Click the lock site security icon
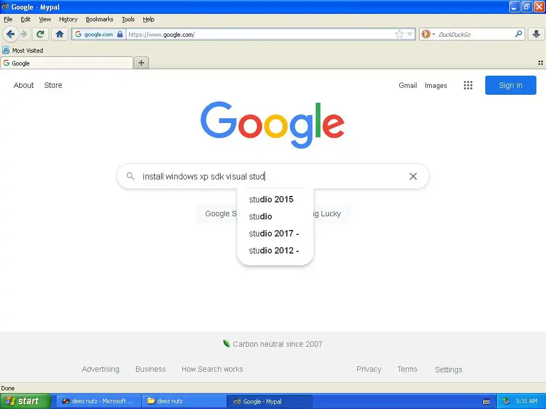Image resolution: width=546 pixels, height=409 pixels. (120, 34)
